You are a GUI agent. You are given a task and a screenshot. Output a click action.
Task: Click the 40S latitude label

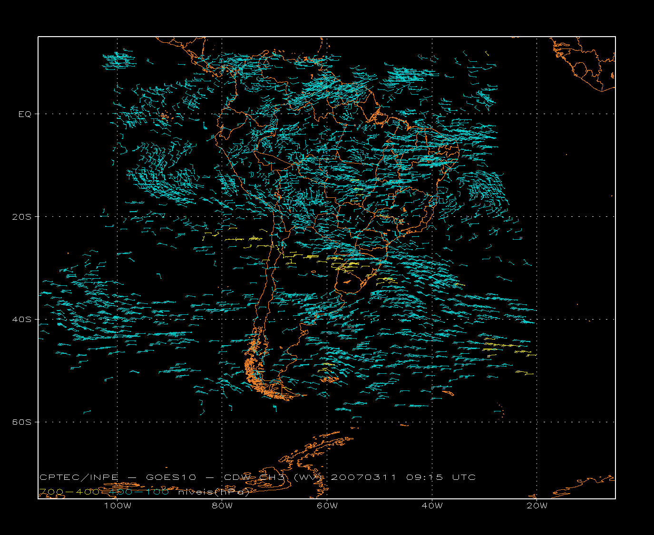(x=21, y=320)
